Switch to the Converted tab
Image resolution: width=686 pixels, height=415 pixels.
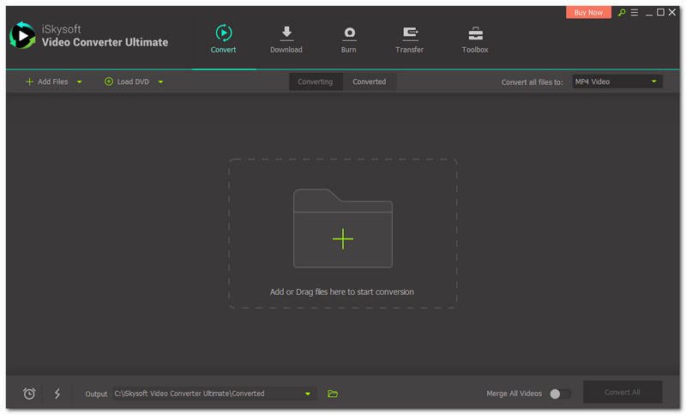point(370,81)
